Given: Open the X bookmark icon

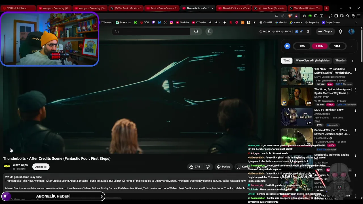Looking at the screenshot, I should (165, 22).
